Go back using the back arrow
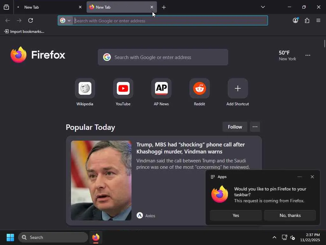Image resolution: width=326 pixels, height=245 pixels. (x=8, y=20)
